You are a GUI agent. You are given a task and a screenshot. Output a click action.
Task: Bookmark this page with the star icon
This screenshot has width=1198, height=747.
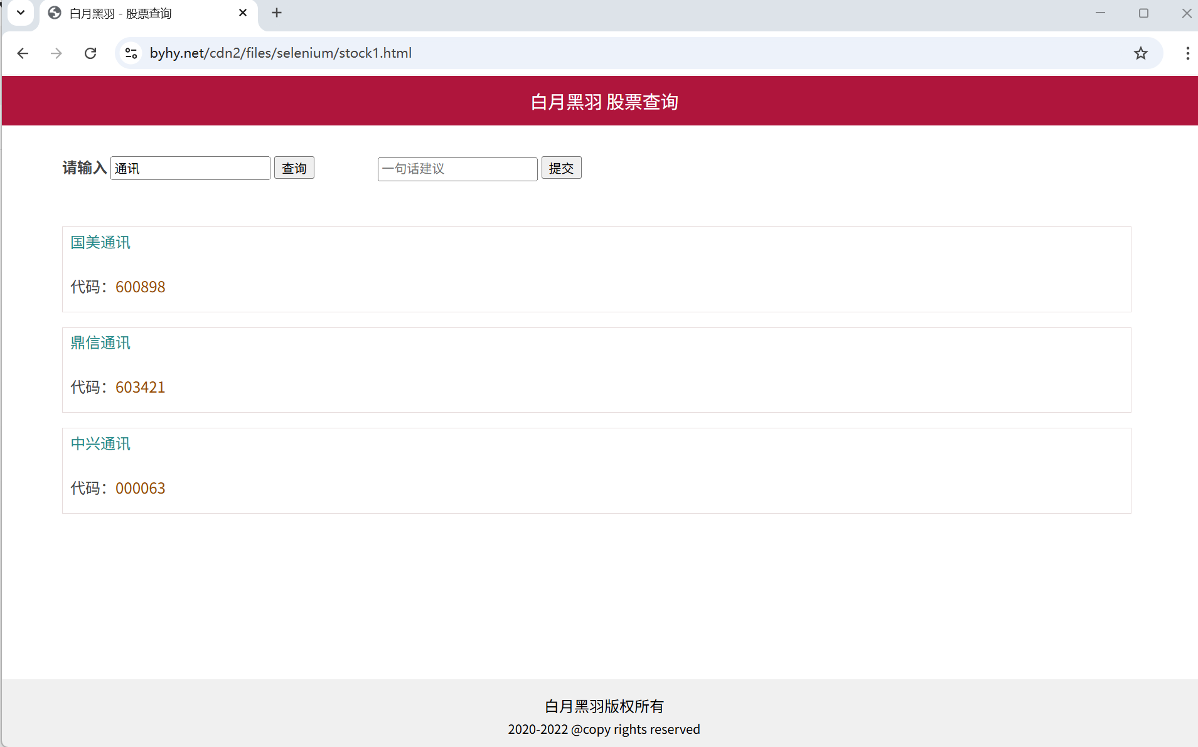1140,53
